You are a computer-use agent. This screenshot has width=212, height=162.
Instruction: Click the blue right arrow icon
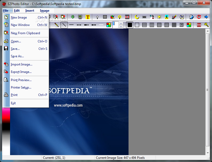click(206, 17)
